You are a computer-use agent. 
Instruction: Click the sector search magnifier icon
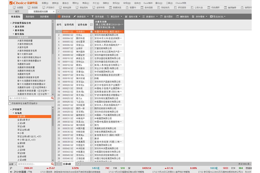click(53, 164)
